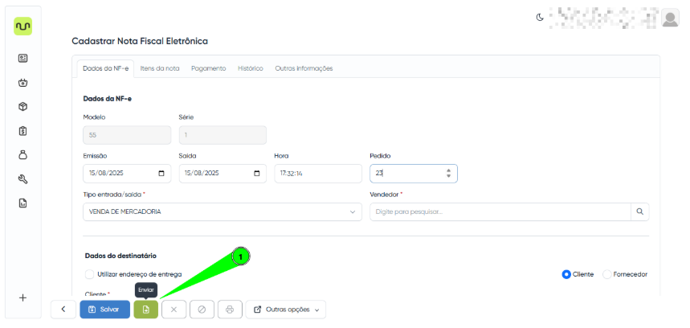Open the wrench tools sidebar icon

pos(22,178)
